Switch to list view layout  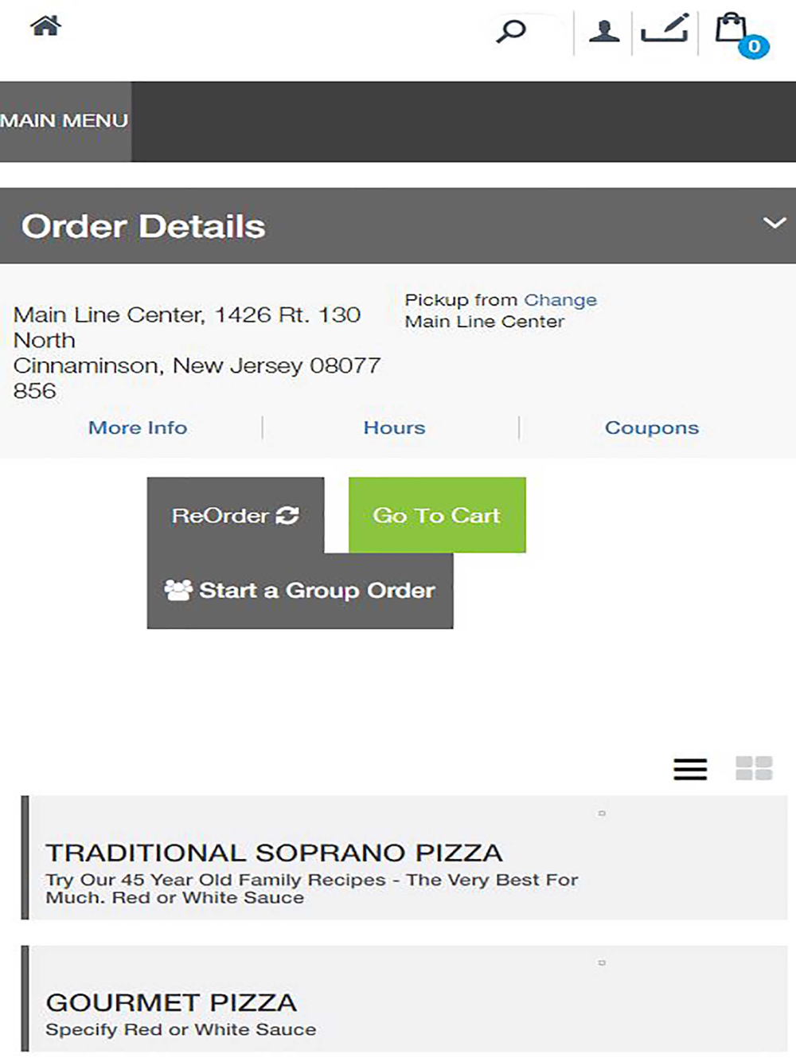click(690, 769)
